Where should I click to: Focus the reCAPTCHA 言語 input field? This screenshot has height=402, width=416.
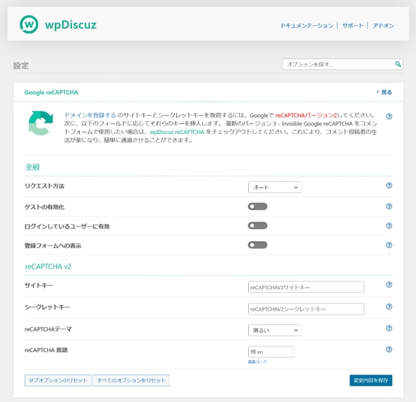click(271, 352)
